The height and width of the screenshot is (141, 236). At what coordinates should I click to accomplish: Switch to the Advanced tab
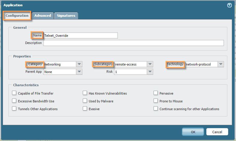43,16
